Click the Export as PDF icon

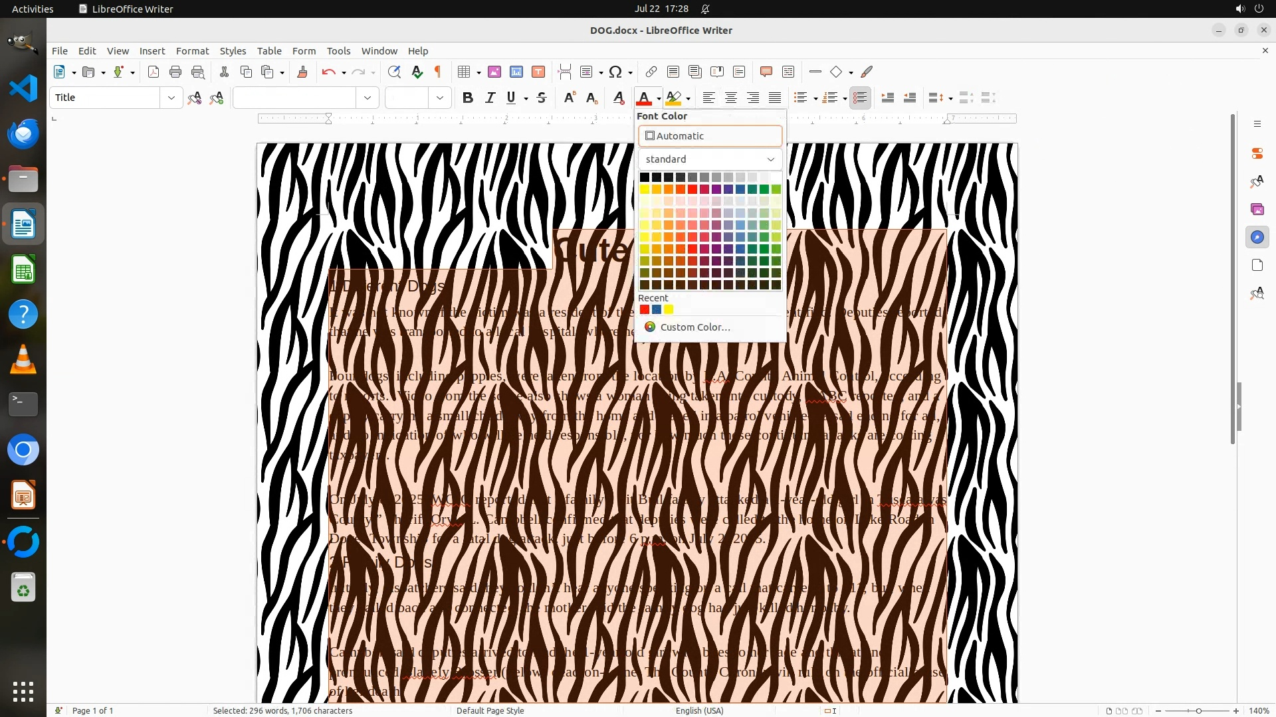154,72
